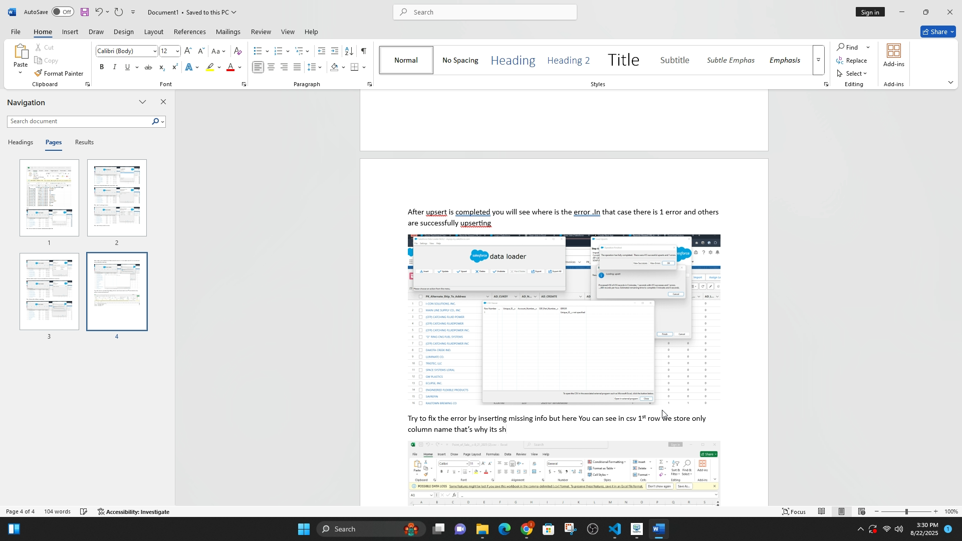Click the Sort icon in Paragraph group

click(349, 51)
